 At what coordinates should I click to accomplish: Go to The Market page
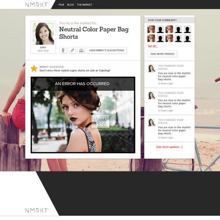click(84, 5)
